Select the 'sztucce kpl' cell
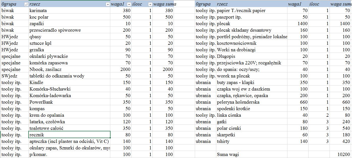Viewport: 352px width, 158px height. (x=69, y=43)
